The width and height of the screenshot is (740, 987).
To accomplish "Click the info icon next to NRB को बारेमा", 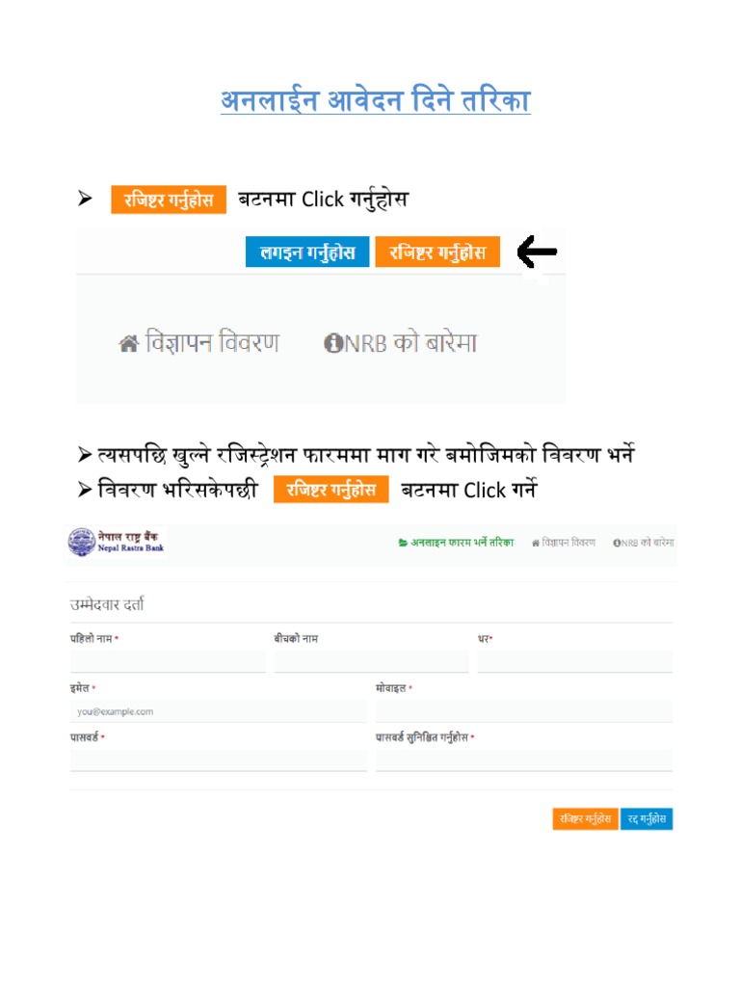I will point(333,343).
